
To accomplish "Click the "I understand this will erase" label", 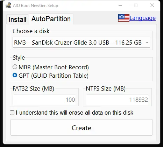I will (75, 113).
